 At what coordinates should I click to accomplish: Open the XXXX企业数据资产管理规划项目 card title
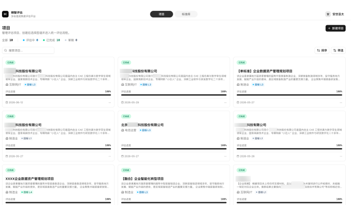[x=29, y=179]
